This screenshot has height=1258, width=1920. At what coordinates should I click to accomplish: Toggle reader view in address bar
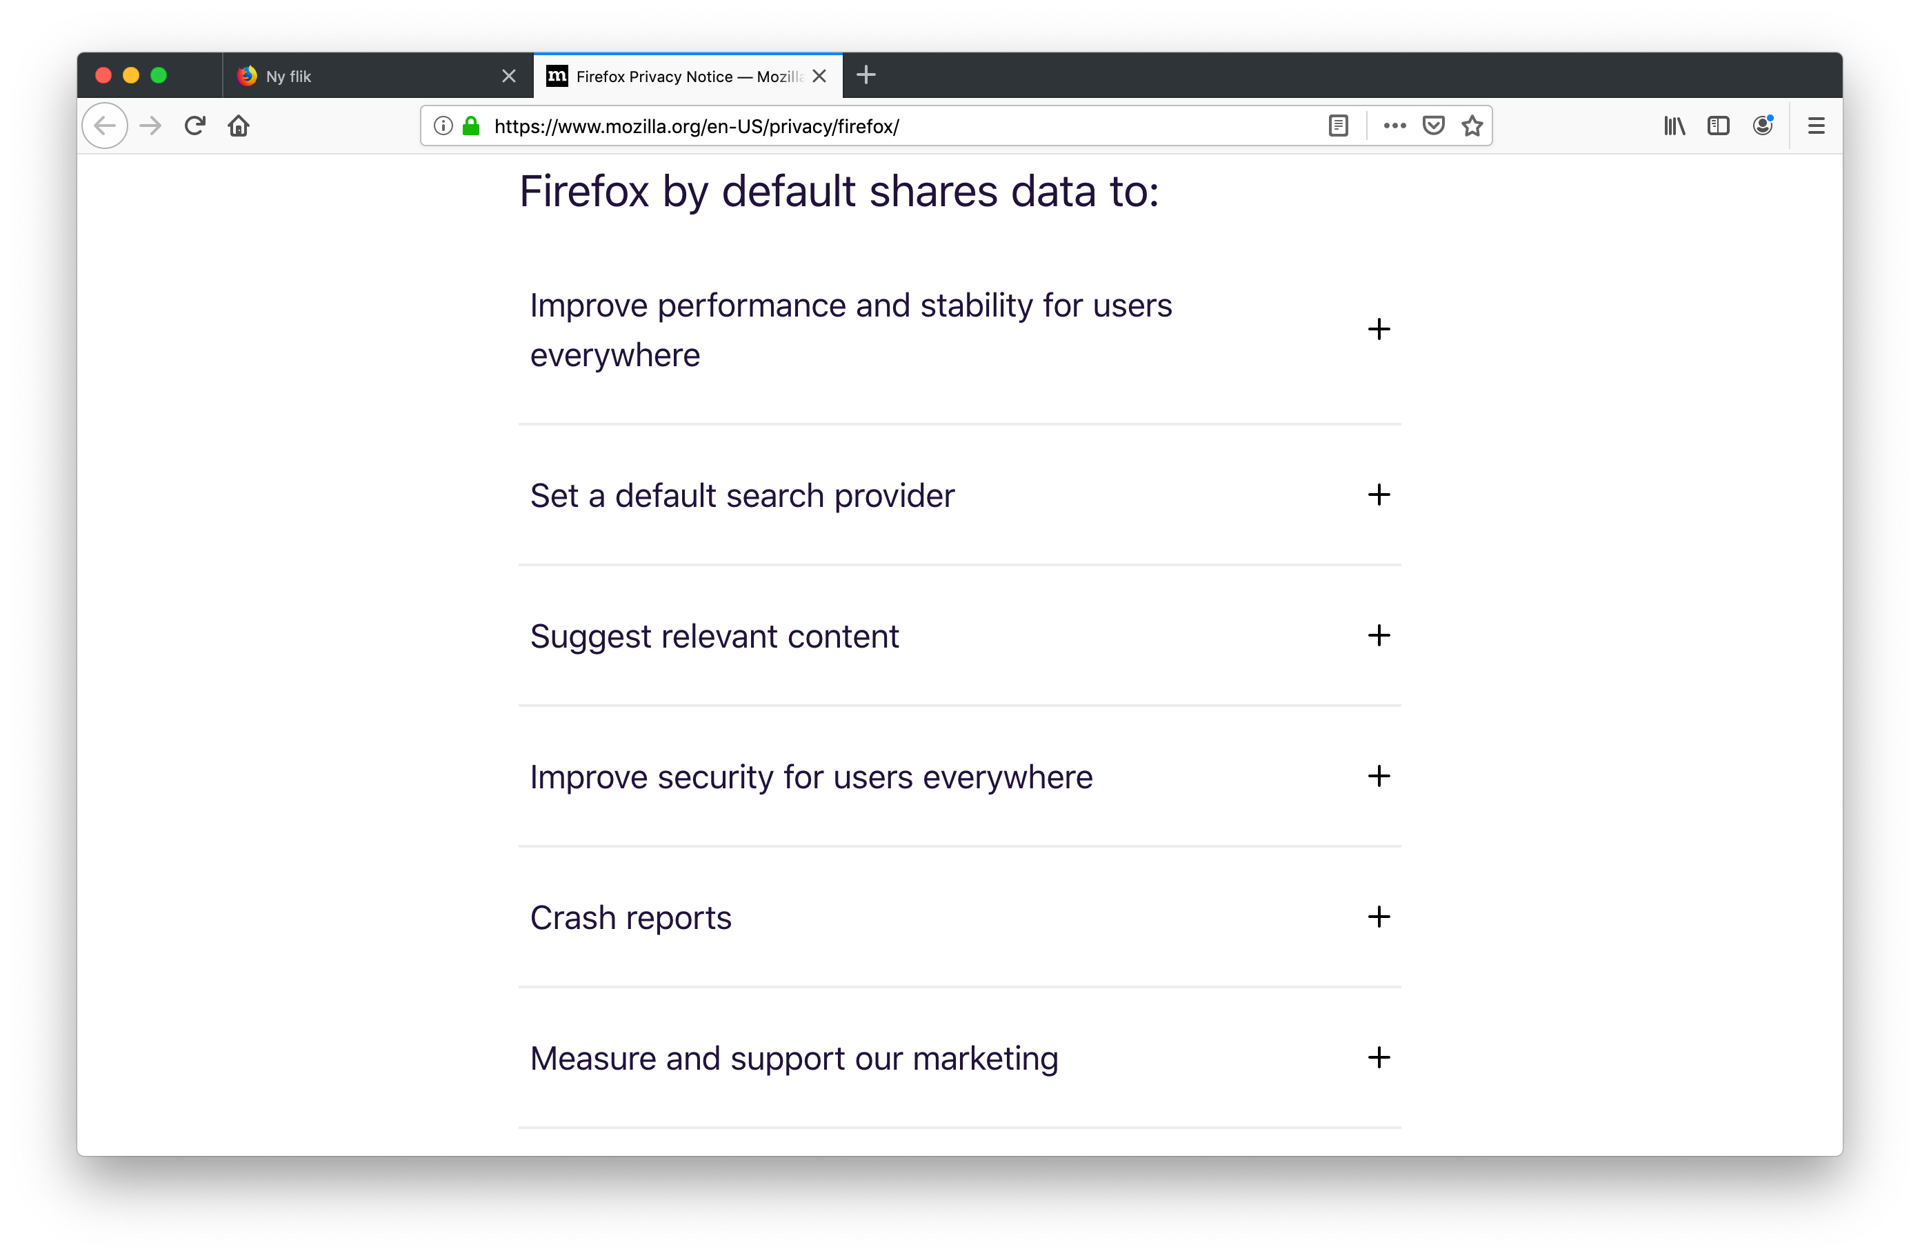(x=1339, y=126)
